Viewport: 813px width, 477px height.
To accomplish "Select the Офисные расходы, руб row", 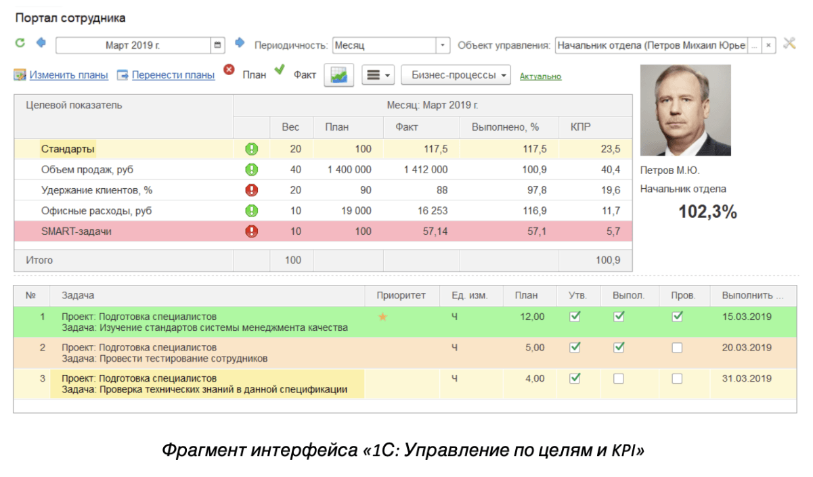I will (323, 210).
